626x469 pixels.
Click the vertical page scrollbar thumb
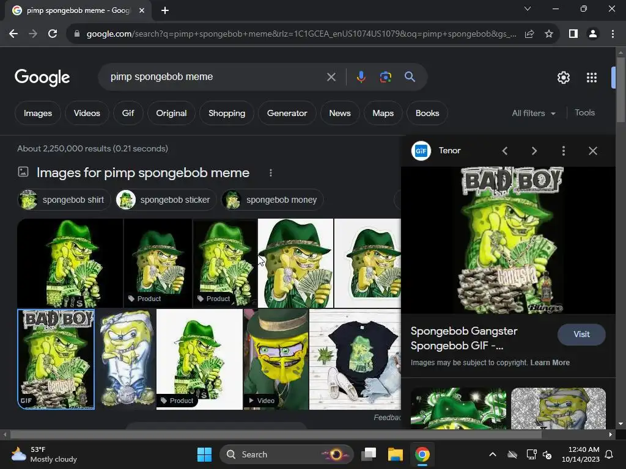[x=620, y=89]
